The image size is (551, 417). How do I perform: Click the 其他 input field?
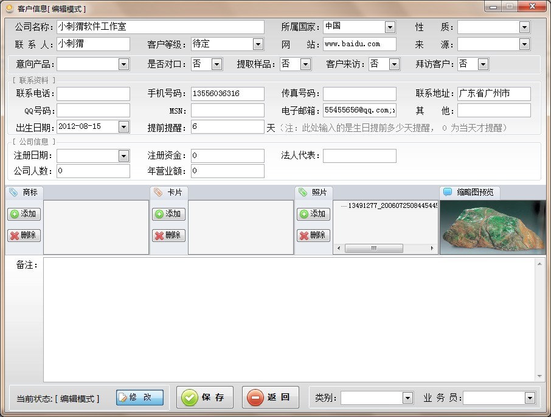[x=494, y=110]
